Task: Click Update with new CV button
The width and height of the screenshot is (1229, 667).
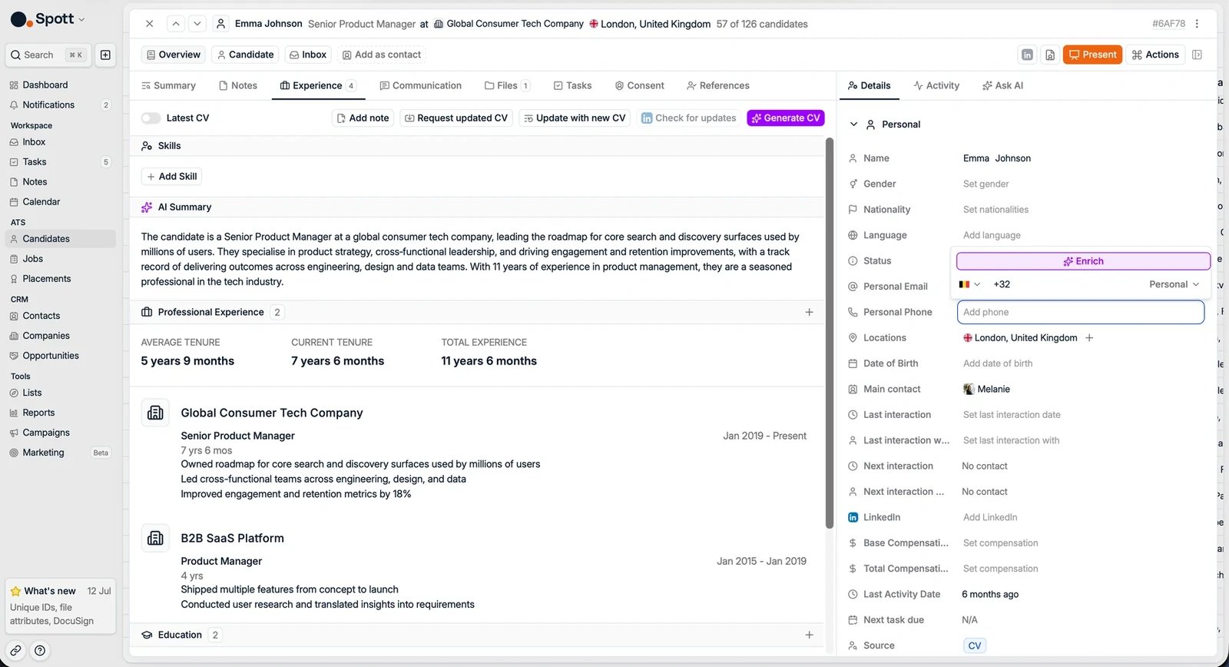Action: point(575,118)
